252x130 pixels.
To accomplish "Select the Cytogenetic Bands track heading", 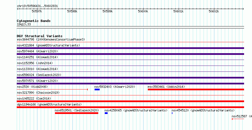I will 34,21.
